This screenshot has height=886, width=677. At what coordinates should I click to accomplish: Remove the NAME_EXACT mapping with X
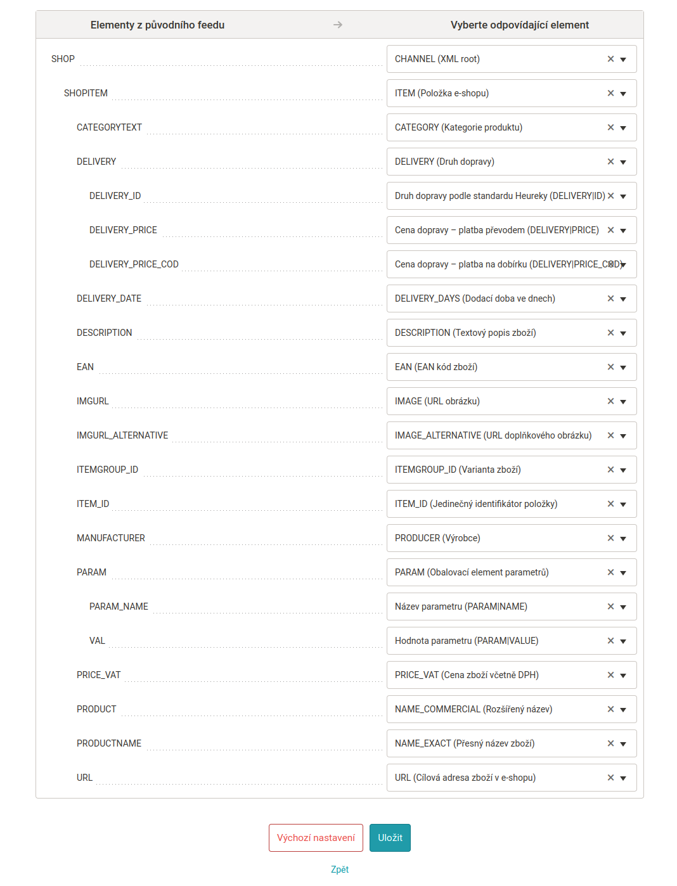610,743
